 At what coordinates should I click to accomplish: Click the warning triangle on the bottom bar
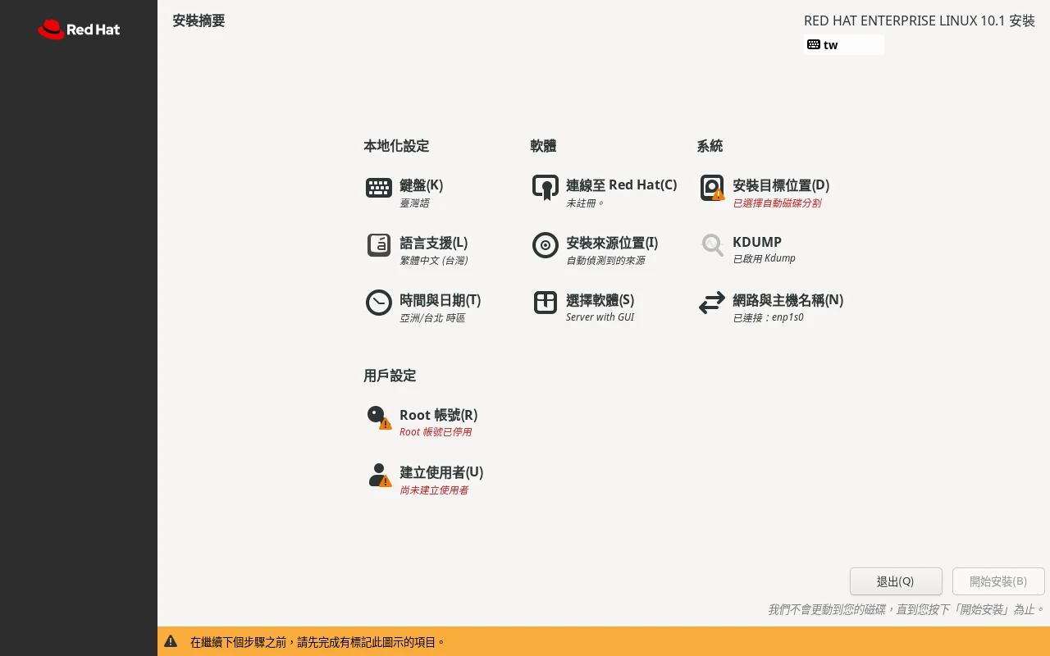[171, 641]
